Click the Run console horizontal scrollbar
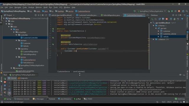 point(30,96)
